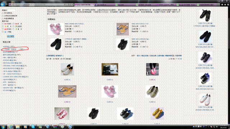Viewport: 230px width, 129px height.
Task: Click ADIDAS ORIGINALS white shoe right listing
Action: click(x=205, y=110)
